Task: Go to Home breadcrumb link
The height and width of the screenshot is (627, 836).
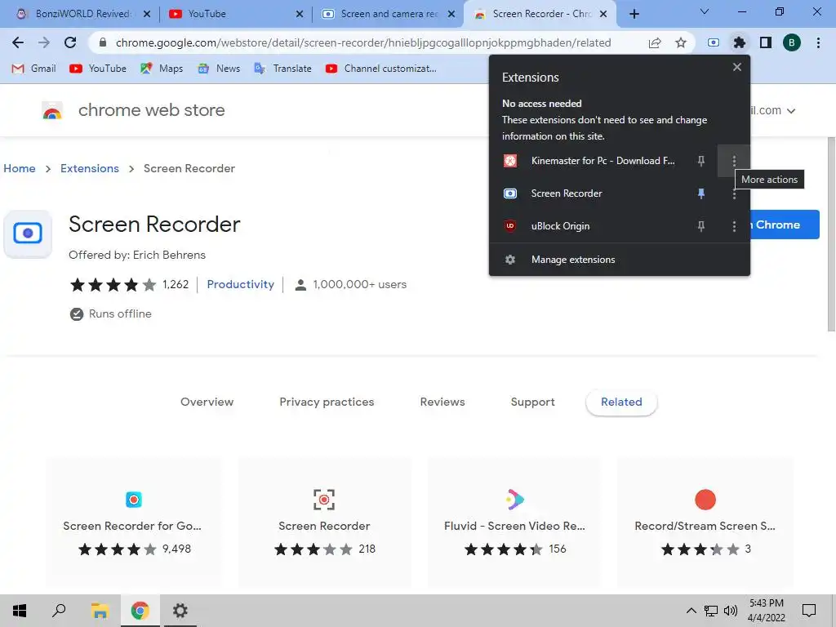Action: 20,168
